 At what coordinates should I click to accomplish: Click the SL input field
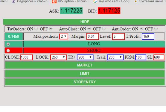point(159,57)
